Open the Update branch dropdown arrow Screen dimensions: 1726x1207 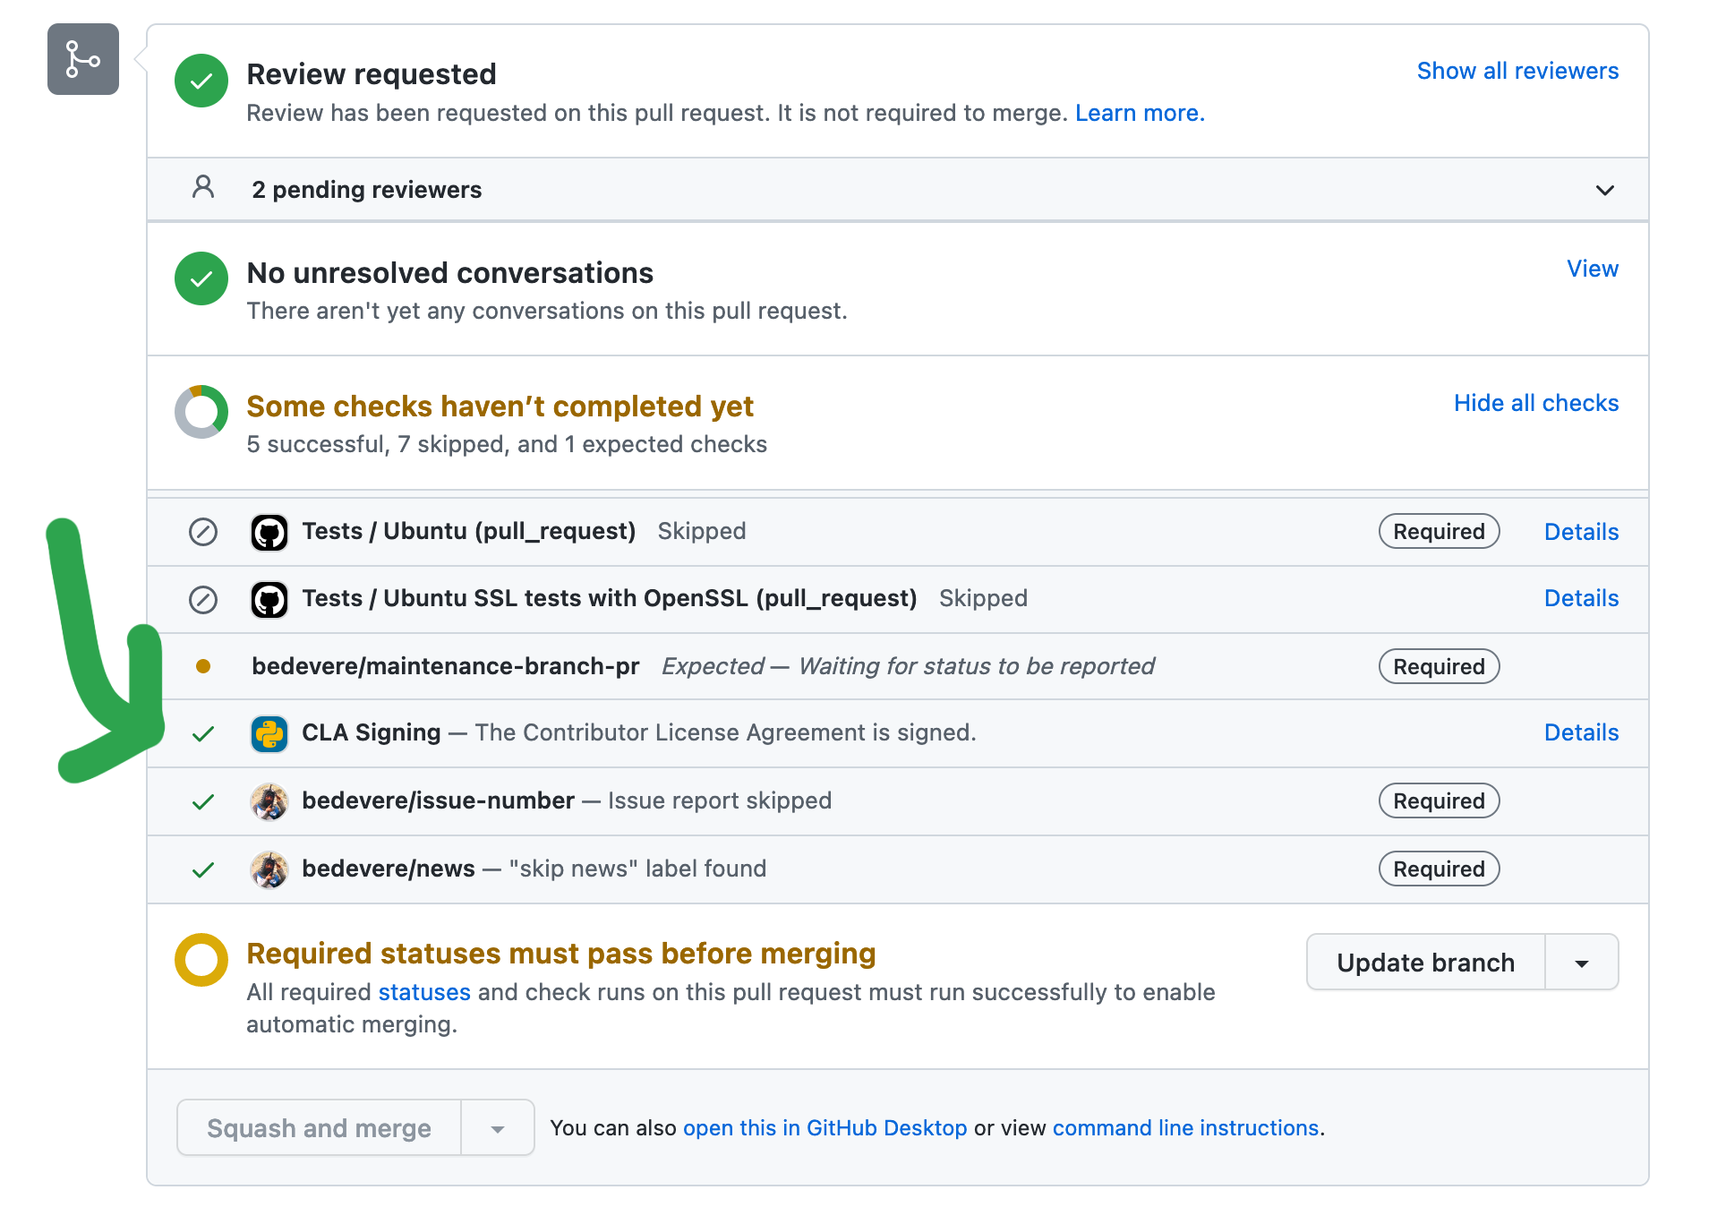pos(1581,963)
